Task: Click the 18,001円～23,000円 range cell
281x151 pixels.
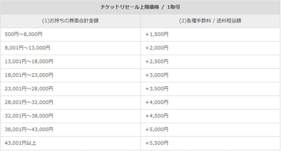Action: [29, 75]
